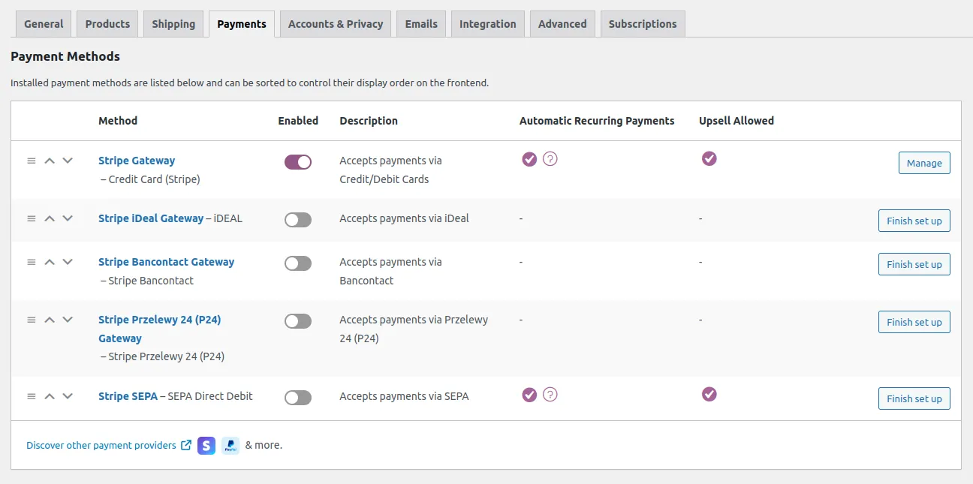Finish set up for Stripe SEPA
This screenshot has width=973, height=484.
(914, 398)
